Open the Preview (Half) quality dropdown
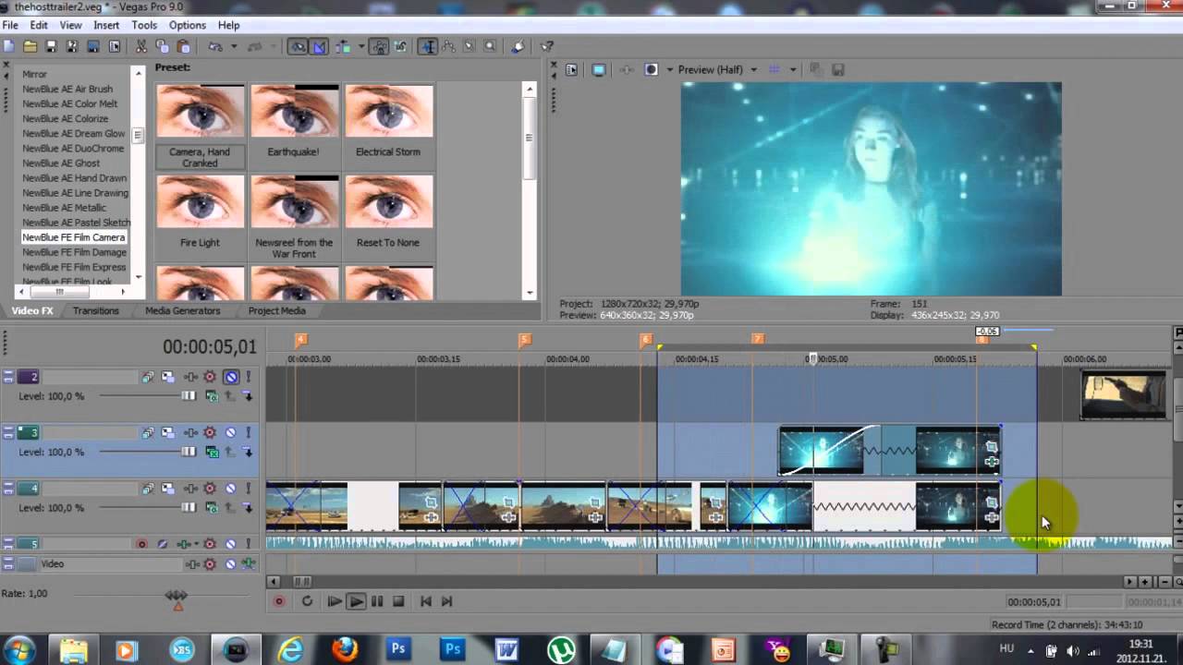 click(753, 69)
